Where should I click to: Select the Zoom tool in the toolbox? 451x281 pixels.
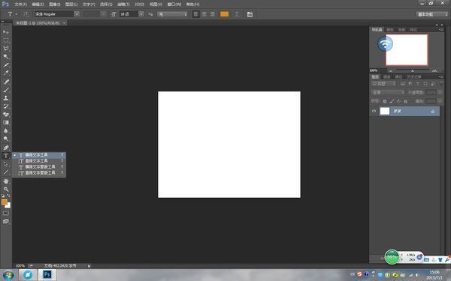click(6, 190)
